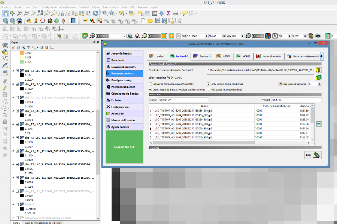
Task: Select the Identify Features tool
Action: coord(105,13)
